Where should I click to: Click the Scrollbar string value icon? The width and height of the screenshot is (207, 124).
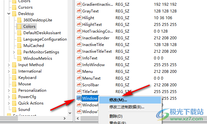(x=79, y=85)
